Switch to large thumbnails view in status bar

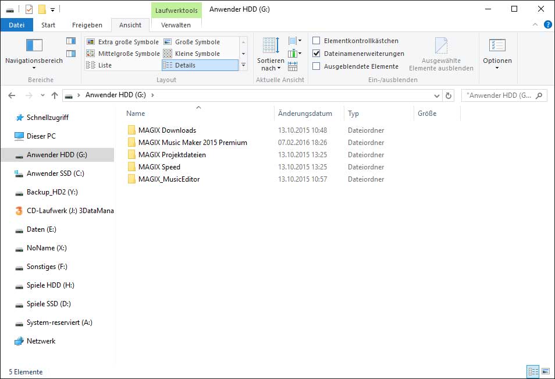[x=546, y=371]
